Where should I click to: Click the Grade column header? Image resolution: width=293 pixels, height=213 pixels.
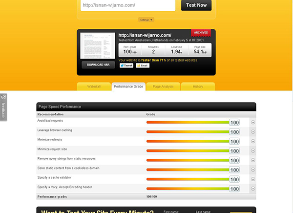pyautogui.click(x=151, y=114)
